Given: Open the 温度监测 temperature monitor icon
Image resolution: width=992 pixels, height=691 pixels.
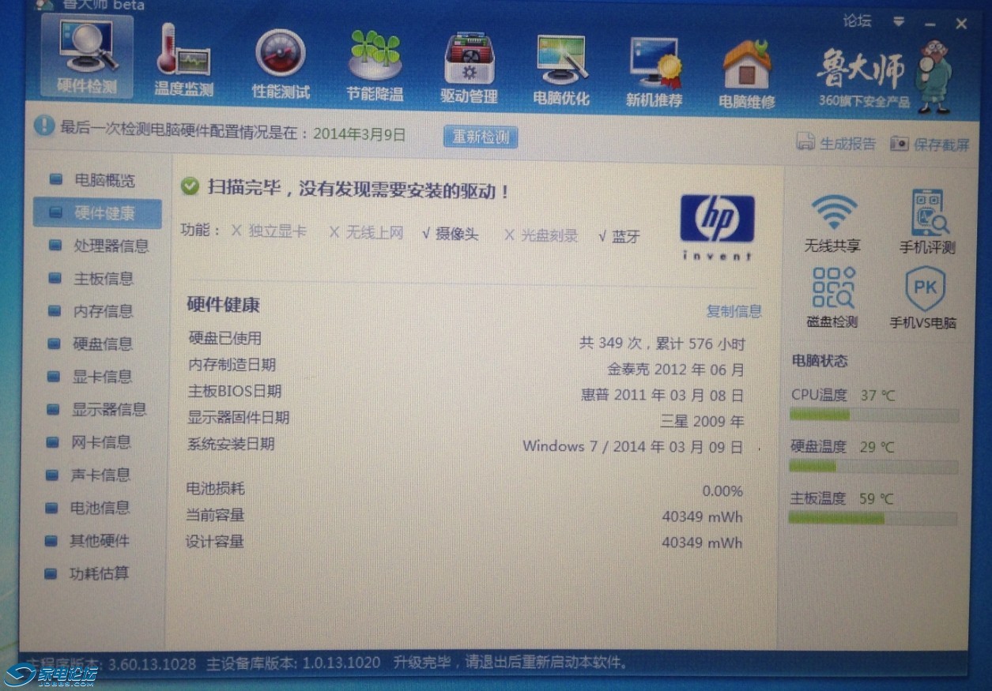Looking at the screenshot, I should click(183, 59).
